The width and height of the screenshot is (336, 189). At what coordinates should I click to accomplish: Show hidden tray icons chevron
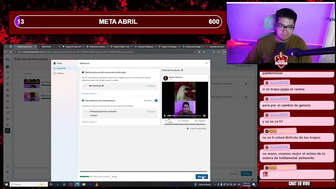(x=215, y=185)
